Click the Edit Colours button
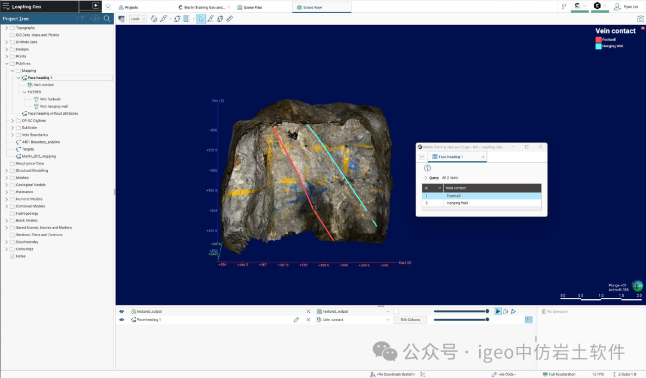This screenshot has width=646, height=378. [x=410, y=320]
